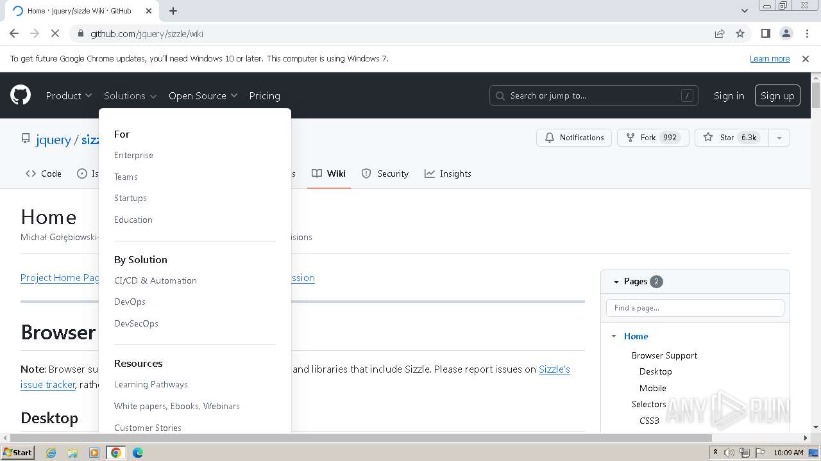Image resolution: width=821 pixels, height=461 pixels.
Task: Open the Project Home Page link
Action: click(61, 277)
